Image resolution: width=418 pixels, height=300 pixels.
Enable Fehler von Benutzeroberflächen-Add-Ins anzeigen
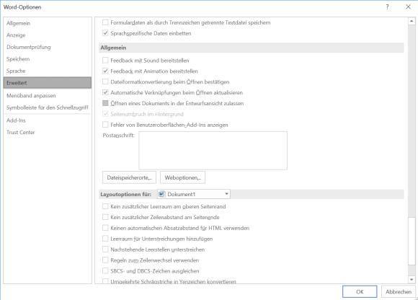[x=105, y=125]
